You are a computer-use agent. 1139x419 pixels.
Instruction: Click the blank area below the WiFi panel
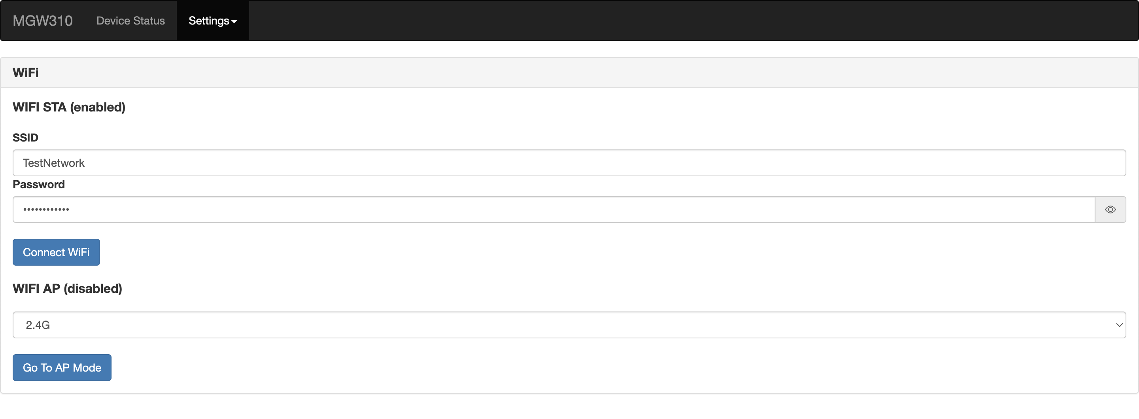pos(569,407)
